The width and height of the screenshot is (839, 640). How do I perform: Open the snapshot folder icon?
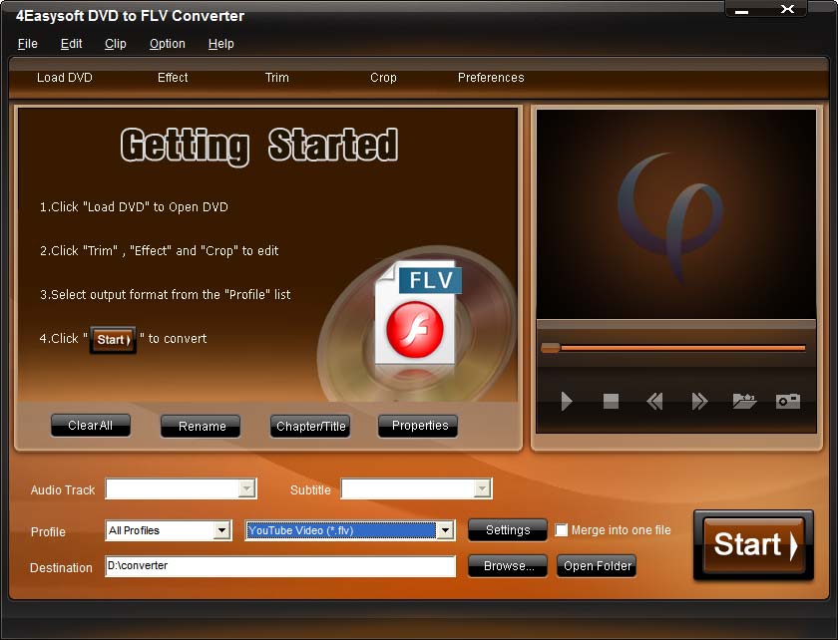click(744, 401)
